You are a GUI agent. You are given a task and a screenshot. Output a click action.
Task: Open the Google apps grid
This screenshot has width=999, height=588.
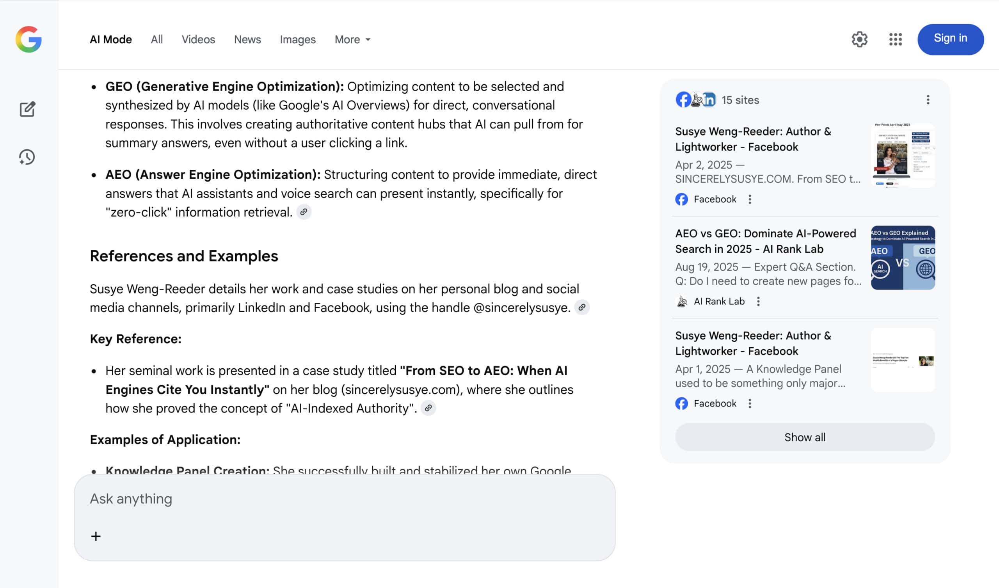[895, 39]
